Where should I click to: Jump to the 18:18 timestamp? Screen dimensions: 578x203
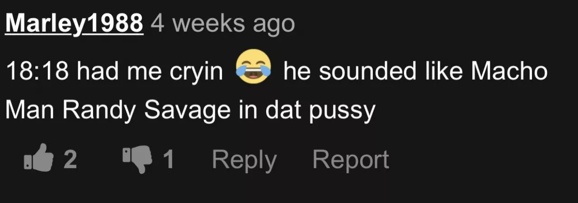pos(38,72)
